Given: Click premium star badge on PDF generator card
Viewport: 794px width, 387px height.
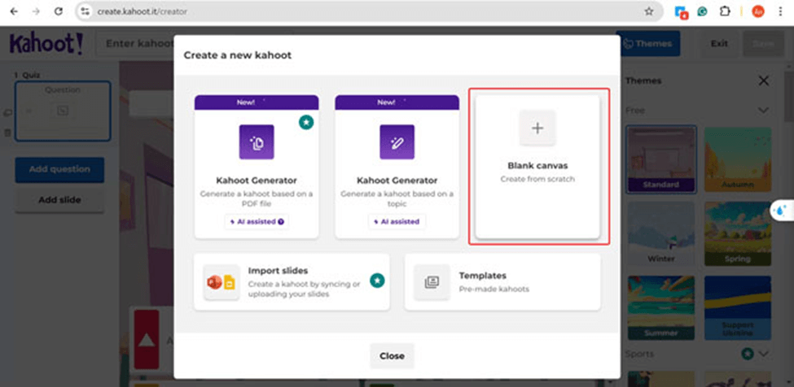Looking at the screenshot, I should coord(306,122).
